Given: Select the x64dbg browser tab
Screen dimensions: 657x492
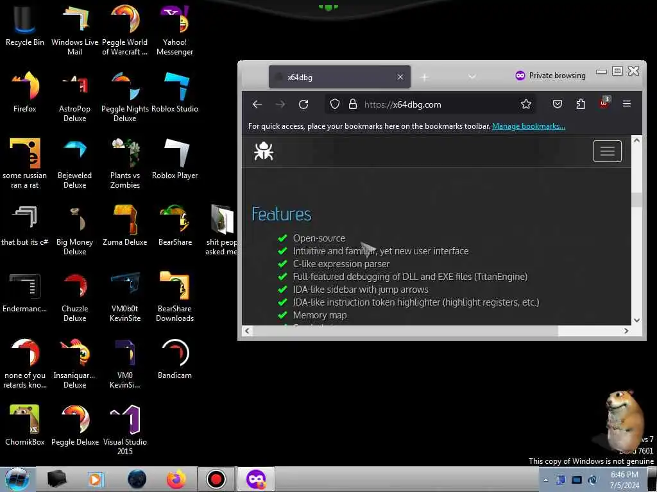Looking at the screenshot, I should [x=339, y=77].
